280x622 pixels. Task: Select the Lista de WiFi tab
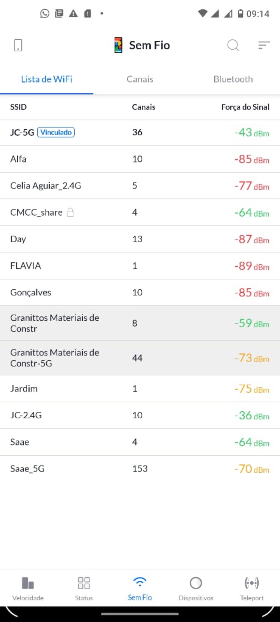(x=47, y=79)
